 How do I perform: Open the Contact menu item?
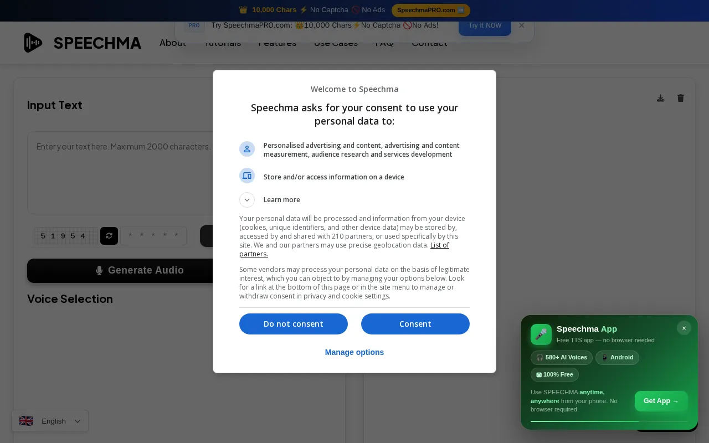tap(429, 43)
